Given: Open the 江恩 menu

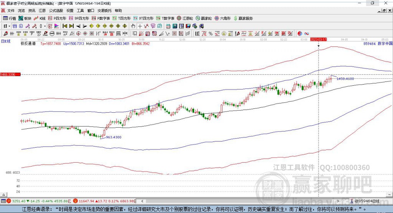Looking at the screenshot, I should 42,10.
